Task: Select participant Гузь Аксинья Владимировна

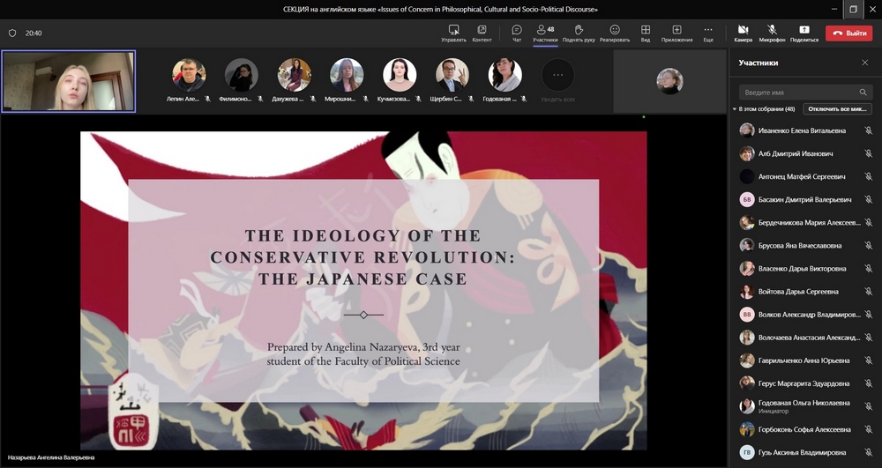Action: tap(805, 452)
